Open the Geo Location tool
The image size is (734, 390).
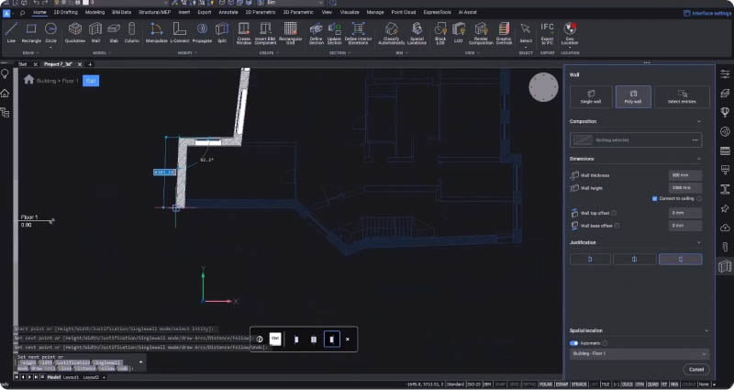[x=570, y=31]
